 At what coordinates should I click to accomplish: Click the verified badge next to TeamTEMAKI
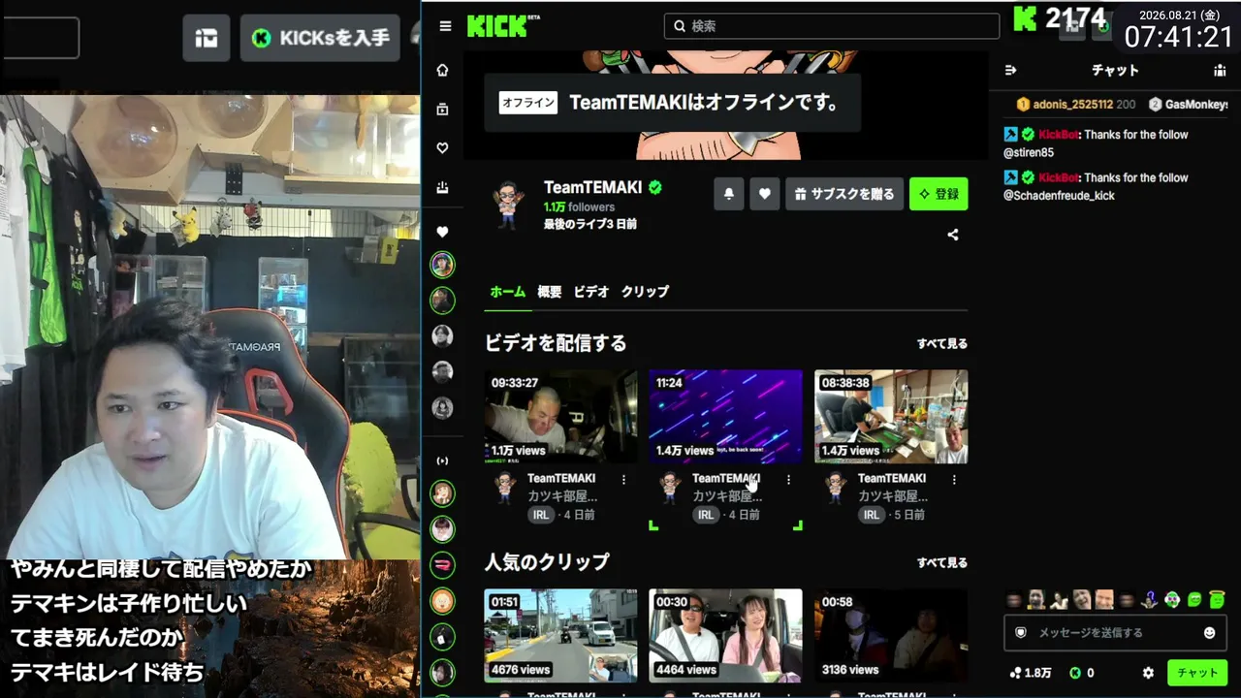click(x=655, y=187)
